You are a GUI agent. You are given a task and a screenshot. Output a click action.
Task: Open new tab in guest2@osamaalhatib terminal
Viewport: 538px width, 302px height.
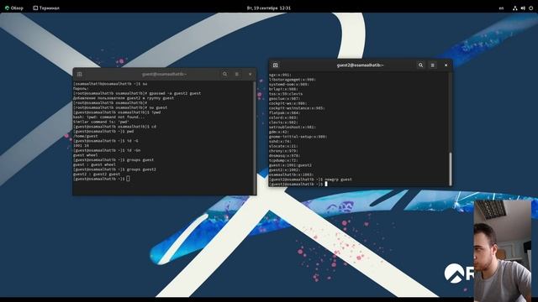[275, 65]
